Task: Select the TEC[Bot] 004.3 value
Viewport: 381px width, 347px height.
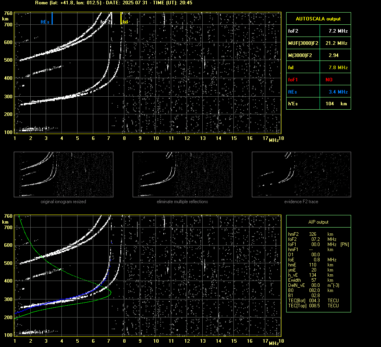Action: click(314, 300)
